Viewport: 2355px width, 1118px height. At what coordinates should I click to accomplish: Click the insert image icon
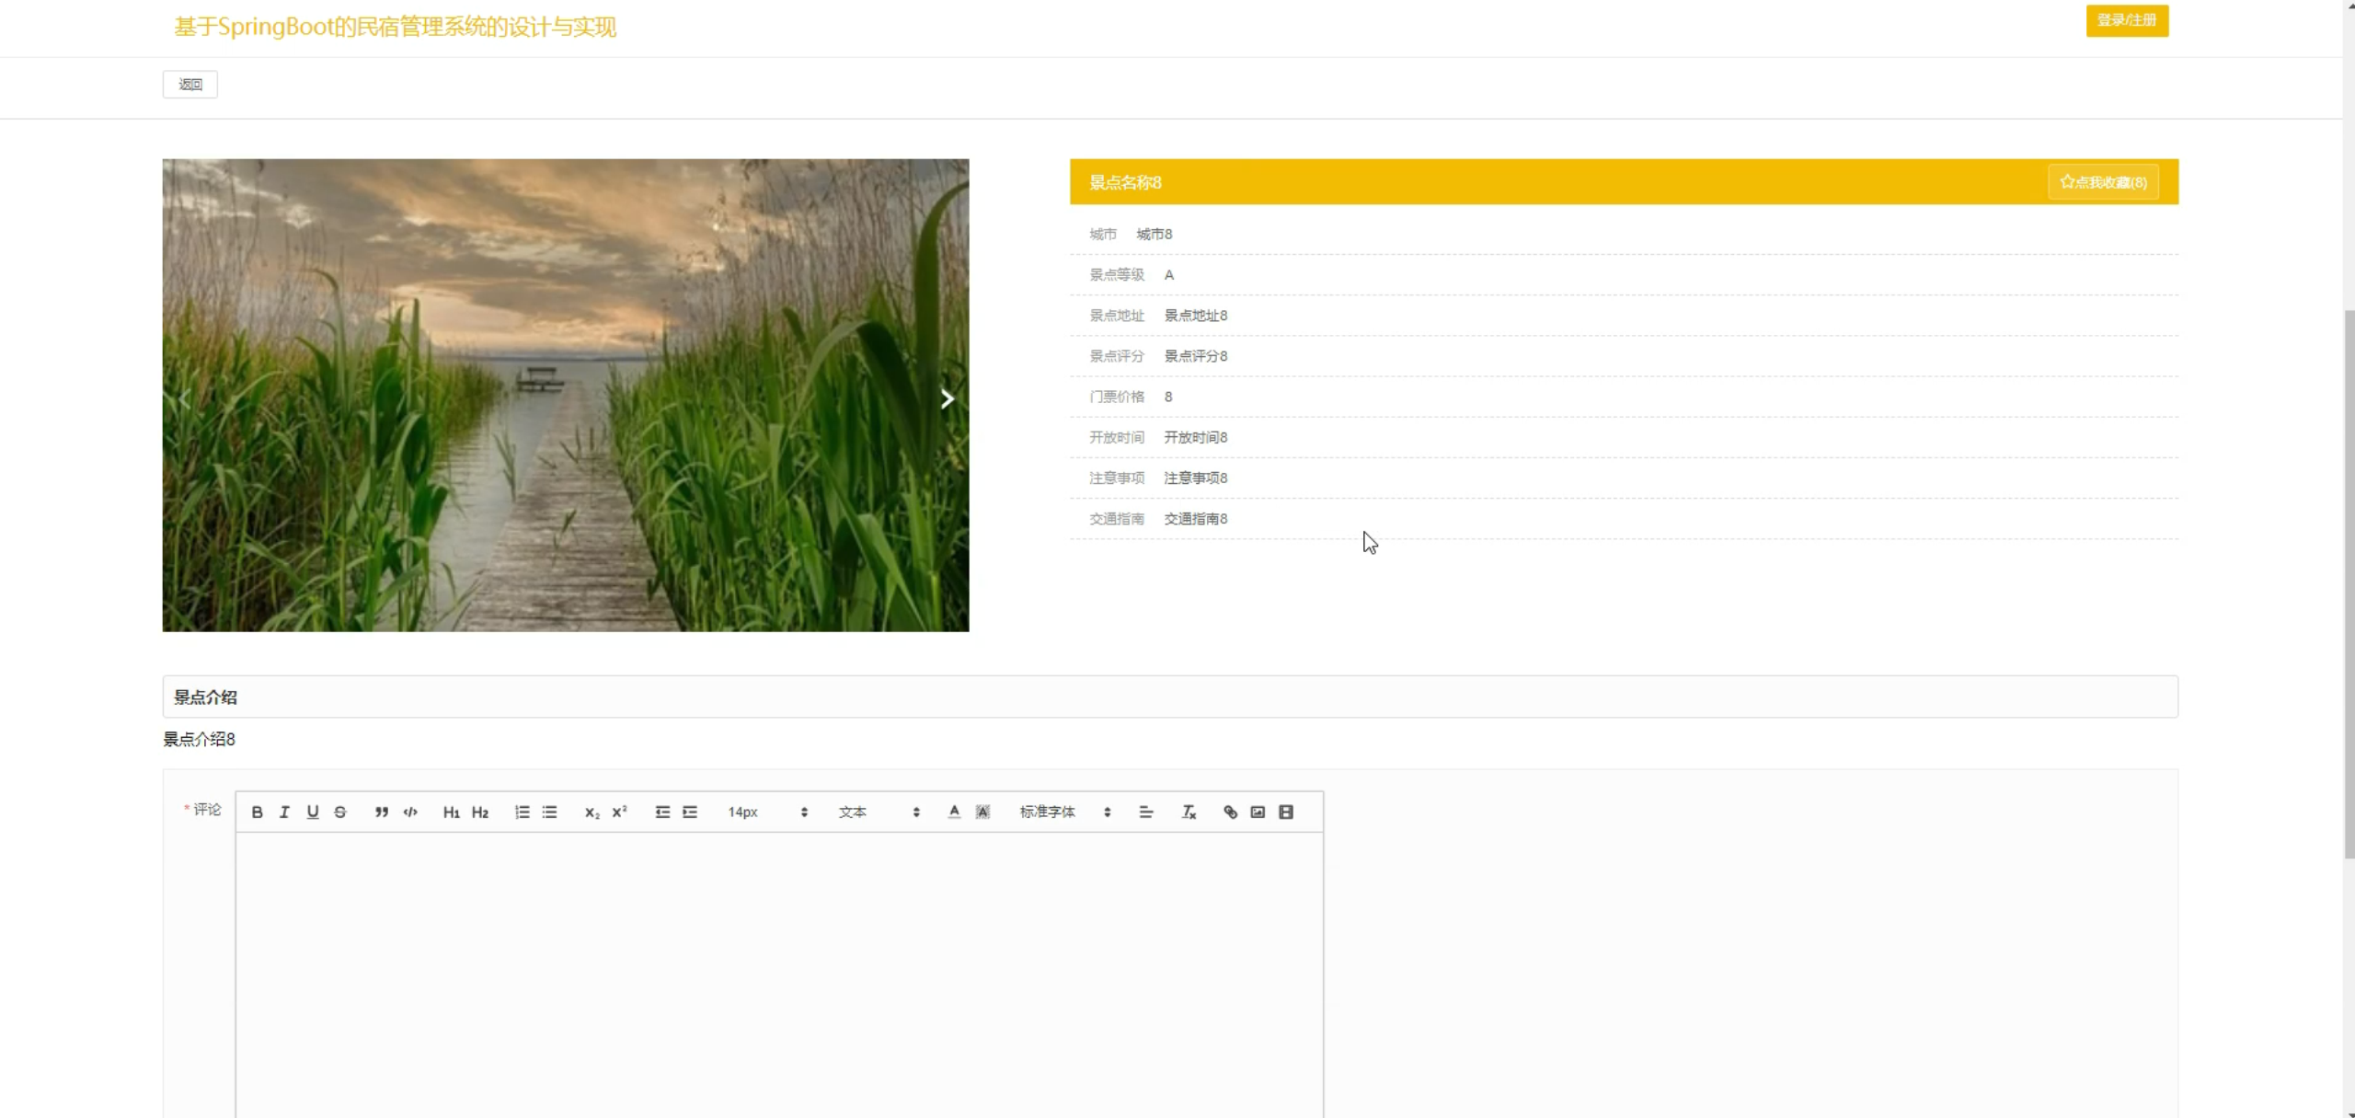[1258, 812]
